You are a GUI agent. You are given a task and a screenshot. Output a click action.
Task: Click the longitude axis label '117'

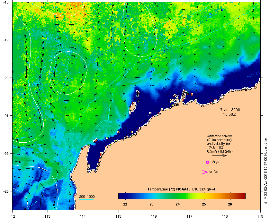point(190,216)
